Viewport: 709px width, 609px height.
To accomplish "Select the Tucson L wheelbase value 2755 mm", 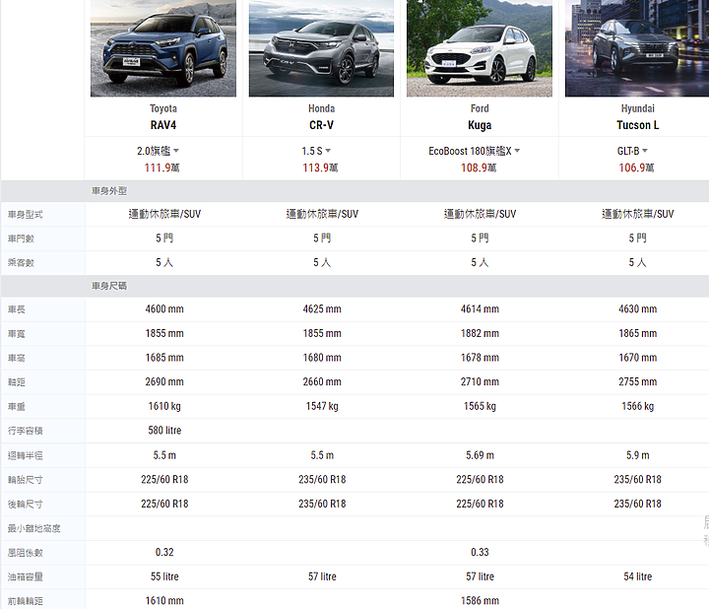I will click(637, 382).
